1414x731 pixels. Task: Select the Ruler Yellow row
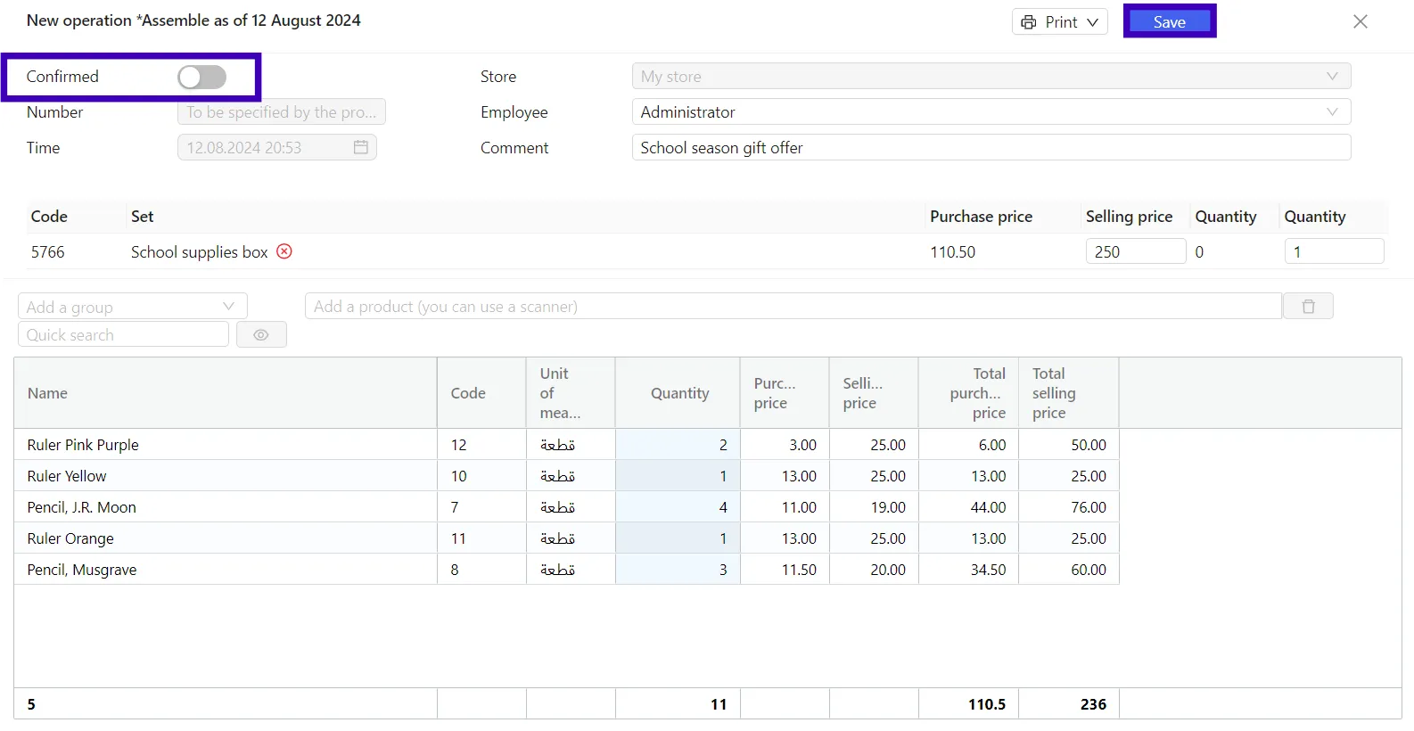(566, 476)
